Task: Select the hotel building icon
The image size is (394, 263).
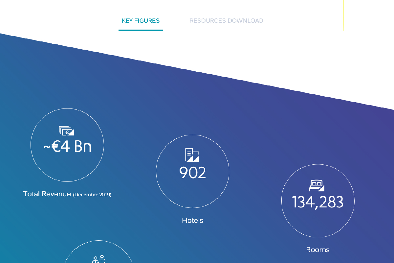Action: [192, 155]
